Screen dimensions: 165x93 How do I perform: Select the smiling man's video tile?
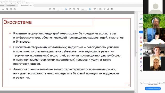154,64
